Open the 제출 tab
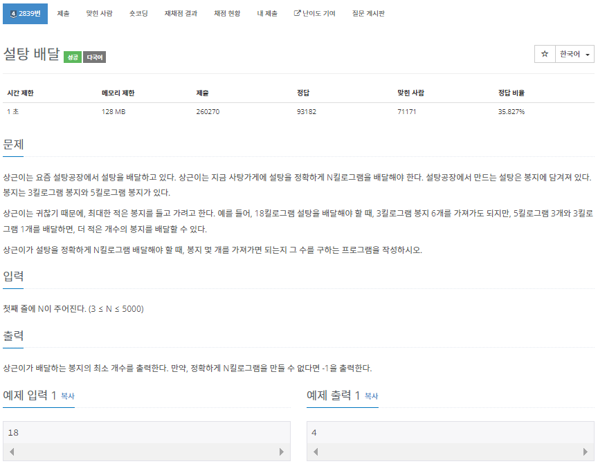 tap(63, 14)
